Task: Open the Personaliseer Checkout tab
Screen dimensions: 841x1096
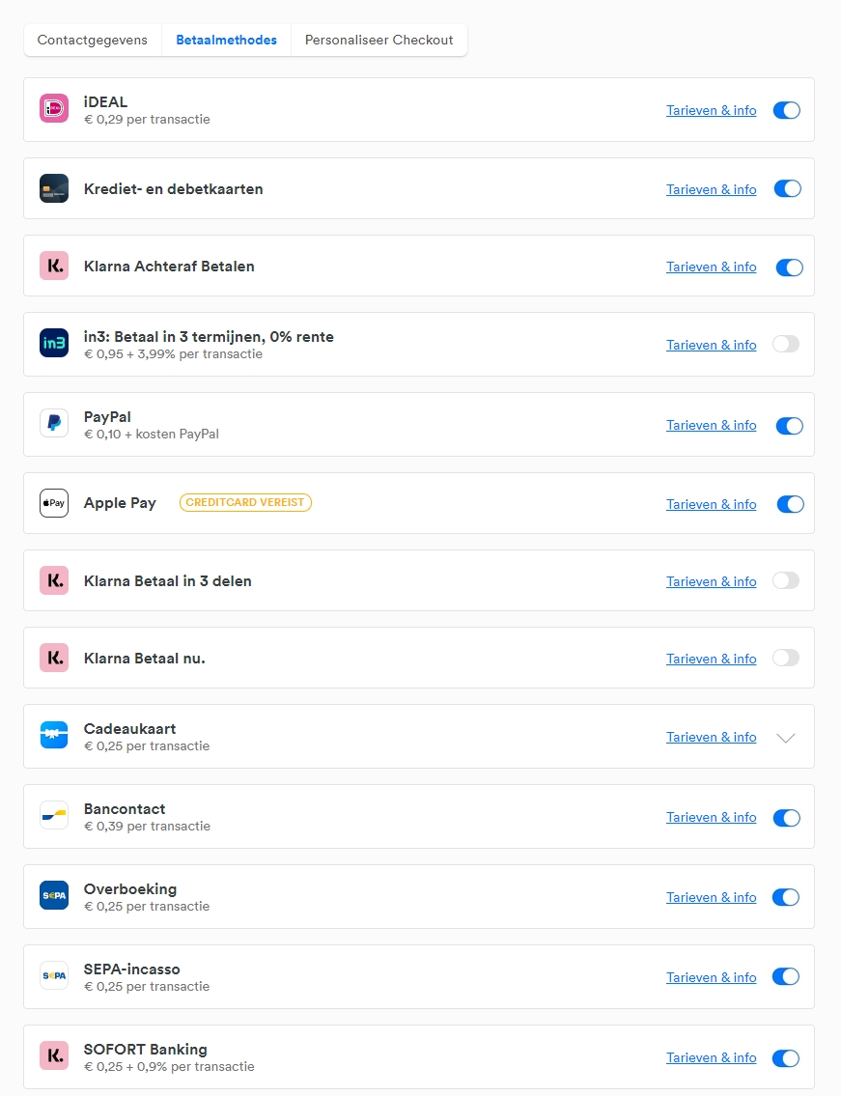Action: pos(378,41)
